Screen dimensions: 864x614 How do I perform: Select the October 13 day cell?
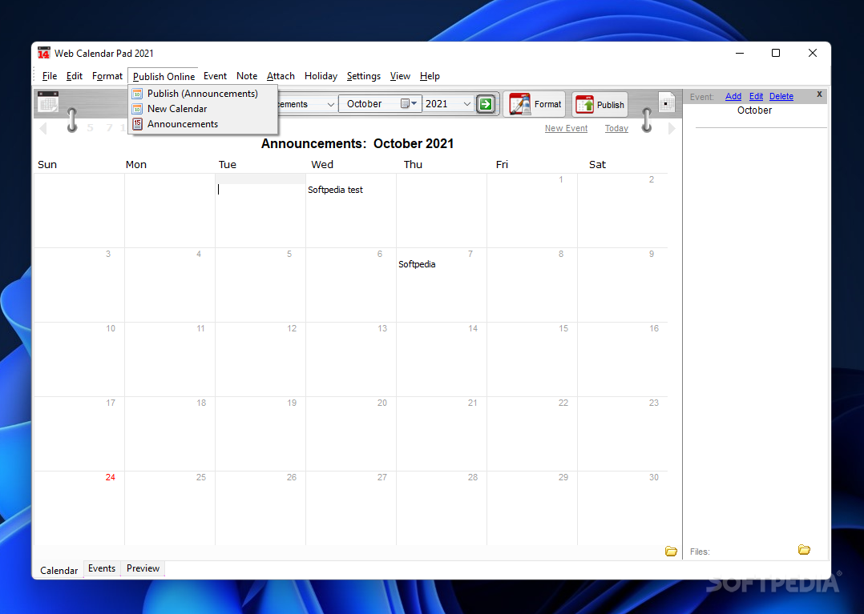[x=351, y=359]
